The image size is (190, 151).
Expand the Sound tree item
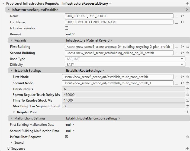(x=11, y=142)
